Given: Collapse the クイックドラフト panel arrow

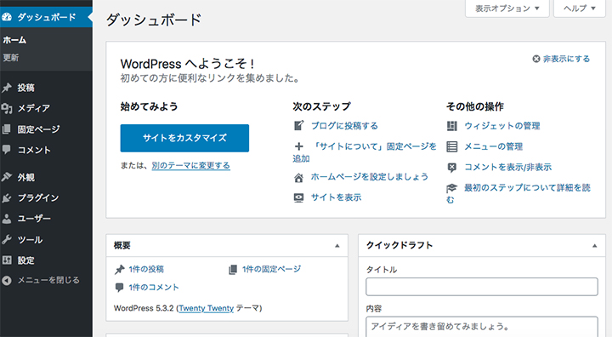Looking at the screenshot, I should click(x=594, y=246).
